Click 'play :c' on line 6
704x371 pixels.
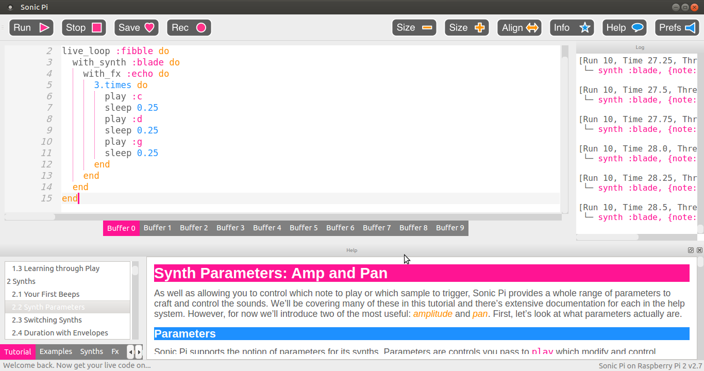point(123,96)
